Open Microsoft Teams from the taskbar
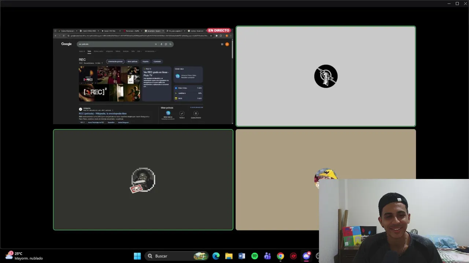The image size is (469, 263). [x=267, y=256]
